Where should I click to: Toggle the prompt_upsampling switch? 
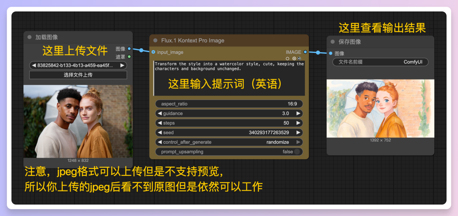click(x=297, y=152)
